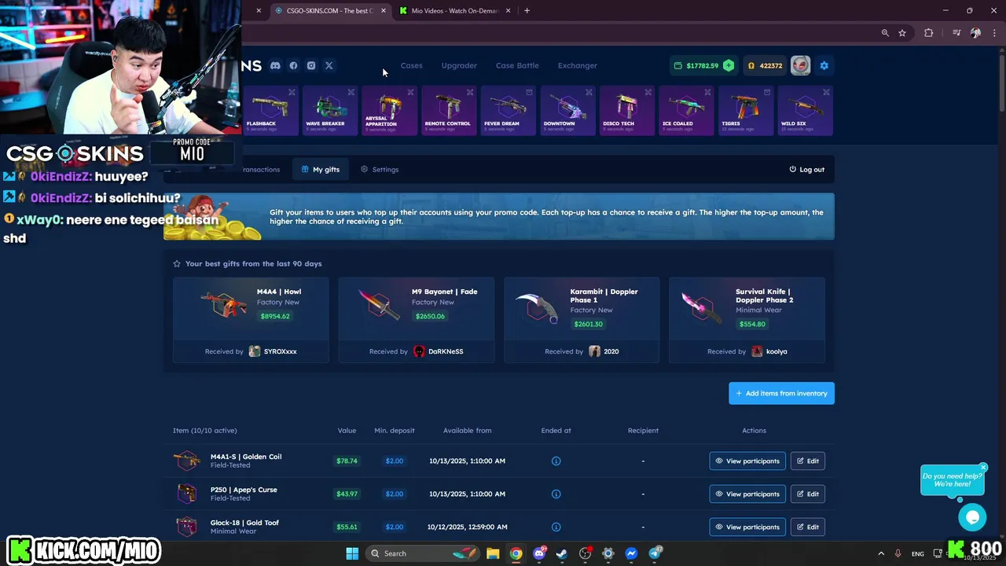
Task: Open the live chat support bubble
Action: 972,516
